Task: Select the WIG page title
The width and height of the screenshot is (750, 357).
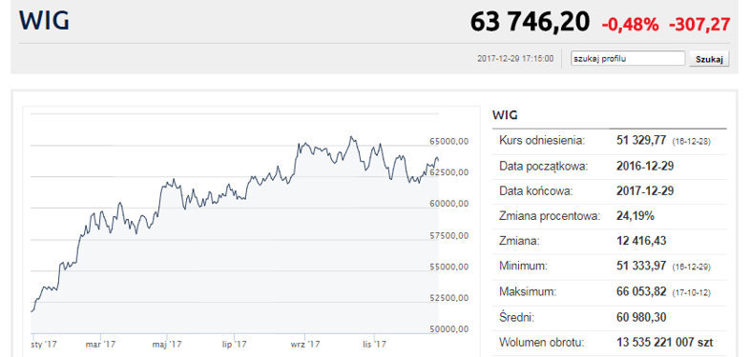Action: (x=44, y=20)
